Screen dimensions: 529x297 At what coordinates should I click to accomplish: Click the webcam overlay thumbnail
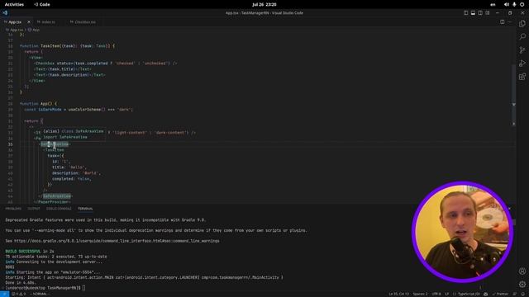point(463,233)
